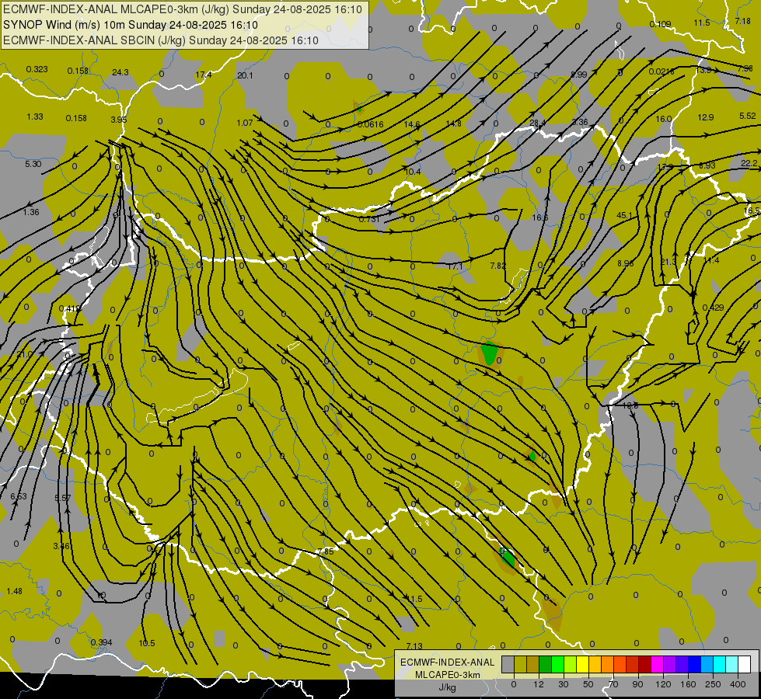The height and width of the screenshot is (699, 761).
Task: Click the 1.36 grid value
Action: [31, 212]
